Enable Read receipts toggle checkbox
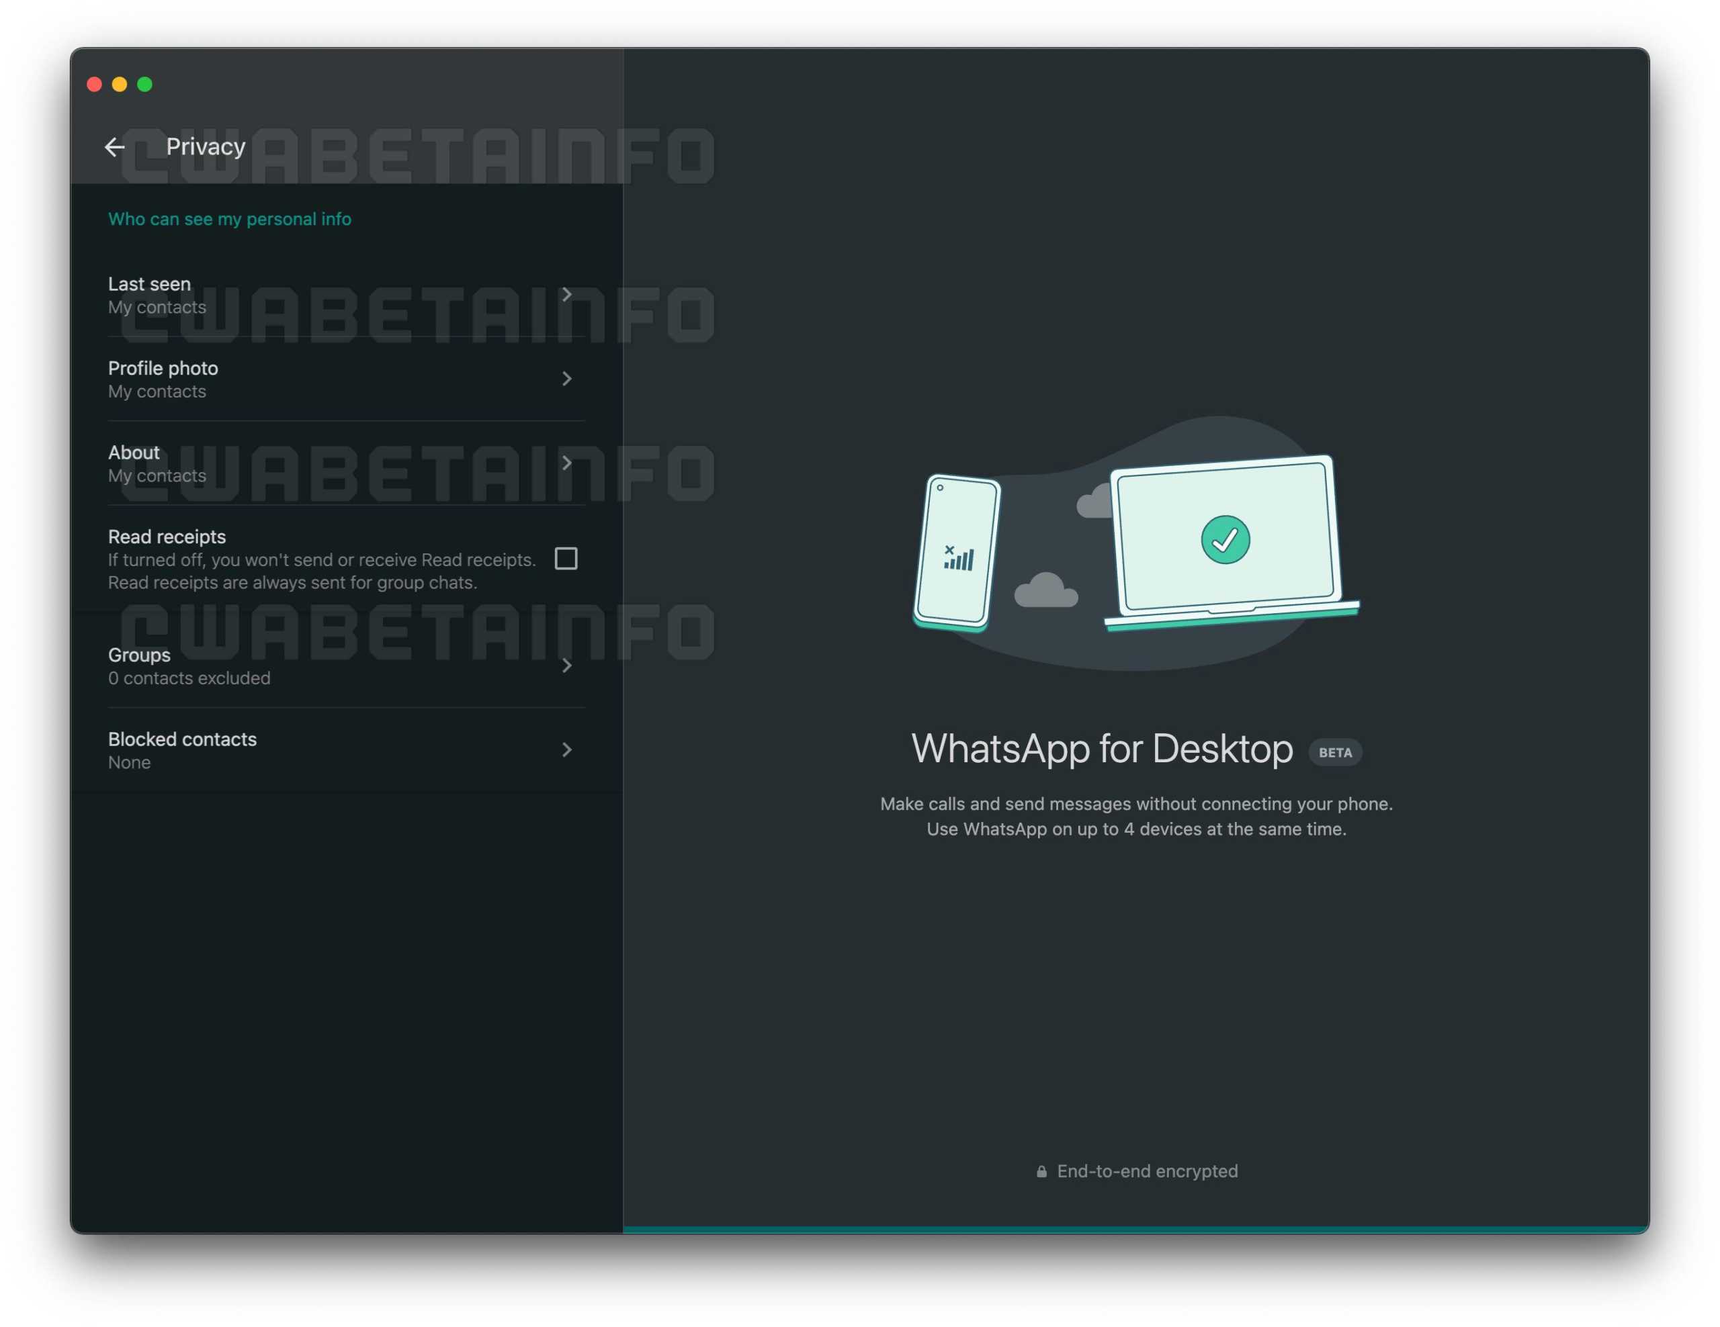The width and height of the screenshot is (1720, 1327). [x=567, y=557]
